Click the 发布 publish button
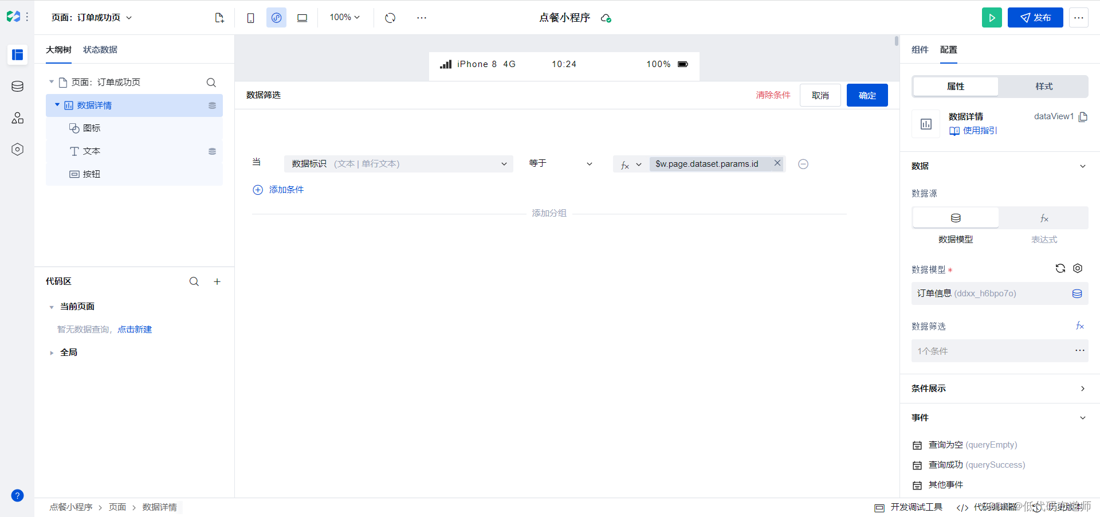Viewport: 1100px width, 517px height. coord(1035,18)
